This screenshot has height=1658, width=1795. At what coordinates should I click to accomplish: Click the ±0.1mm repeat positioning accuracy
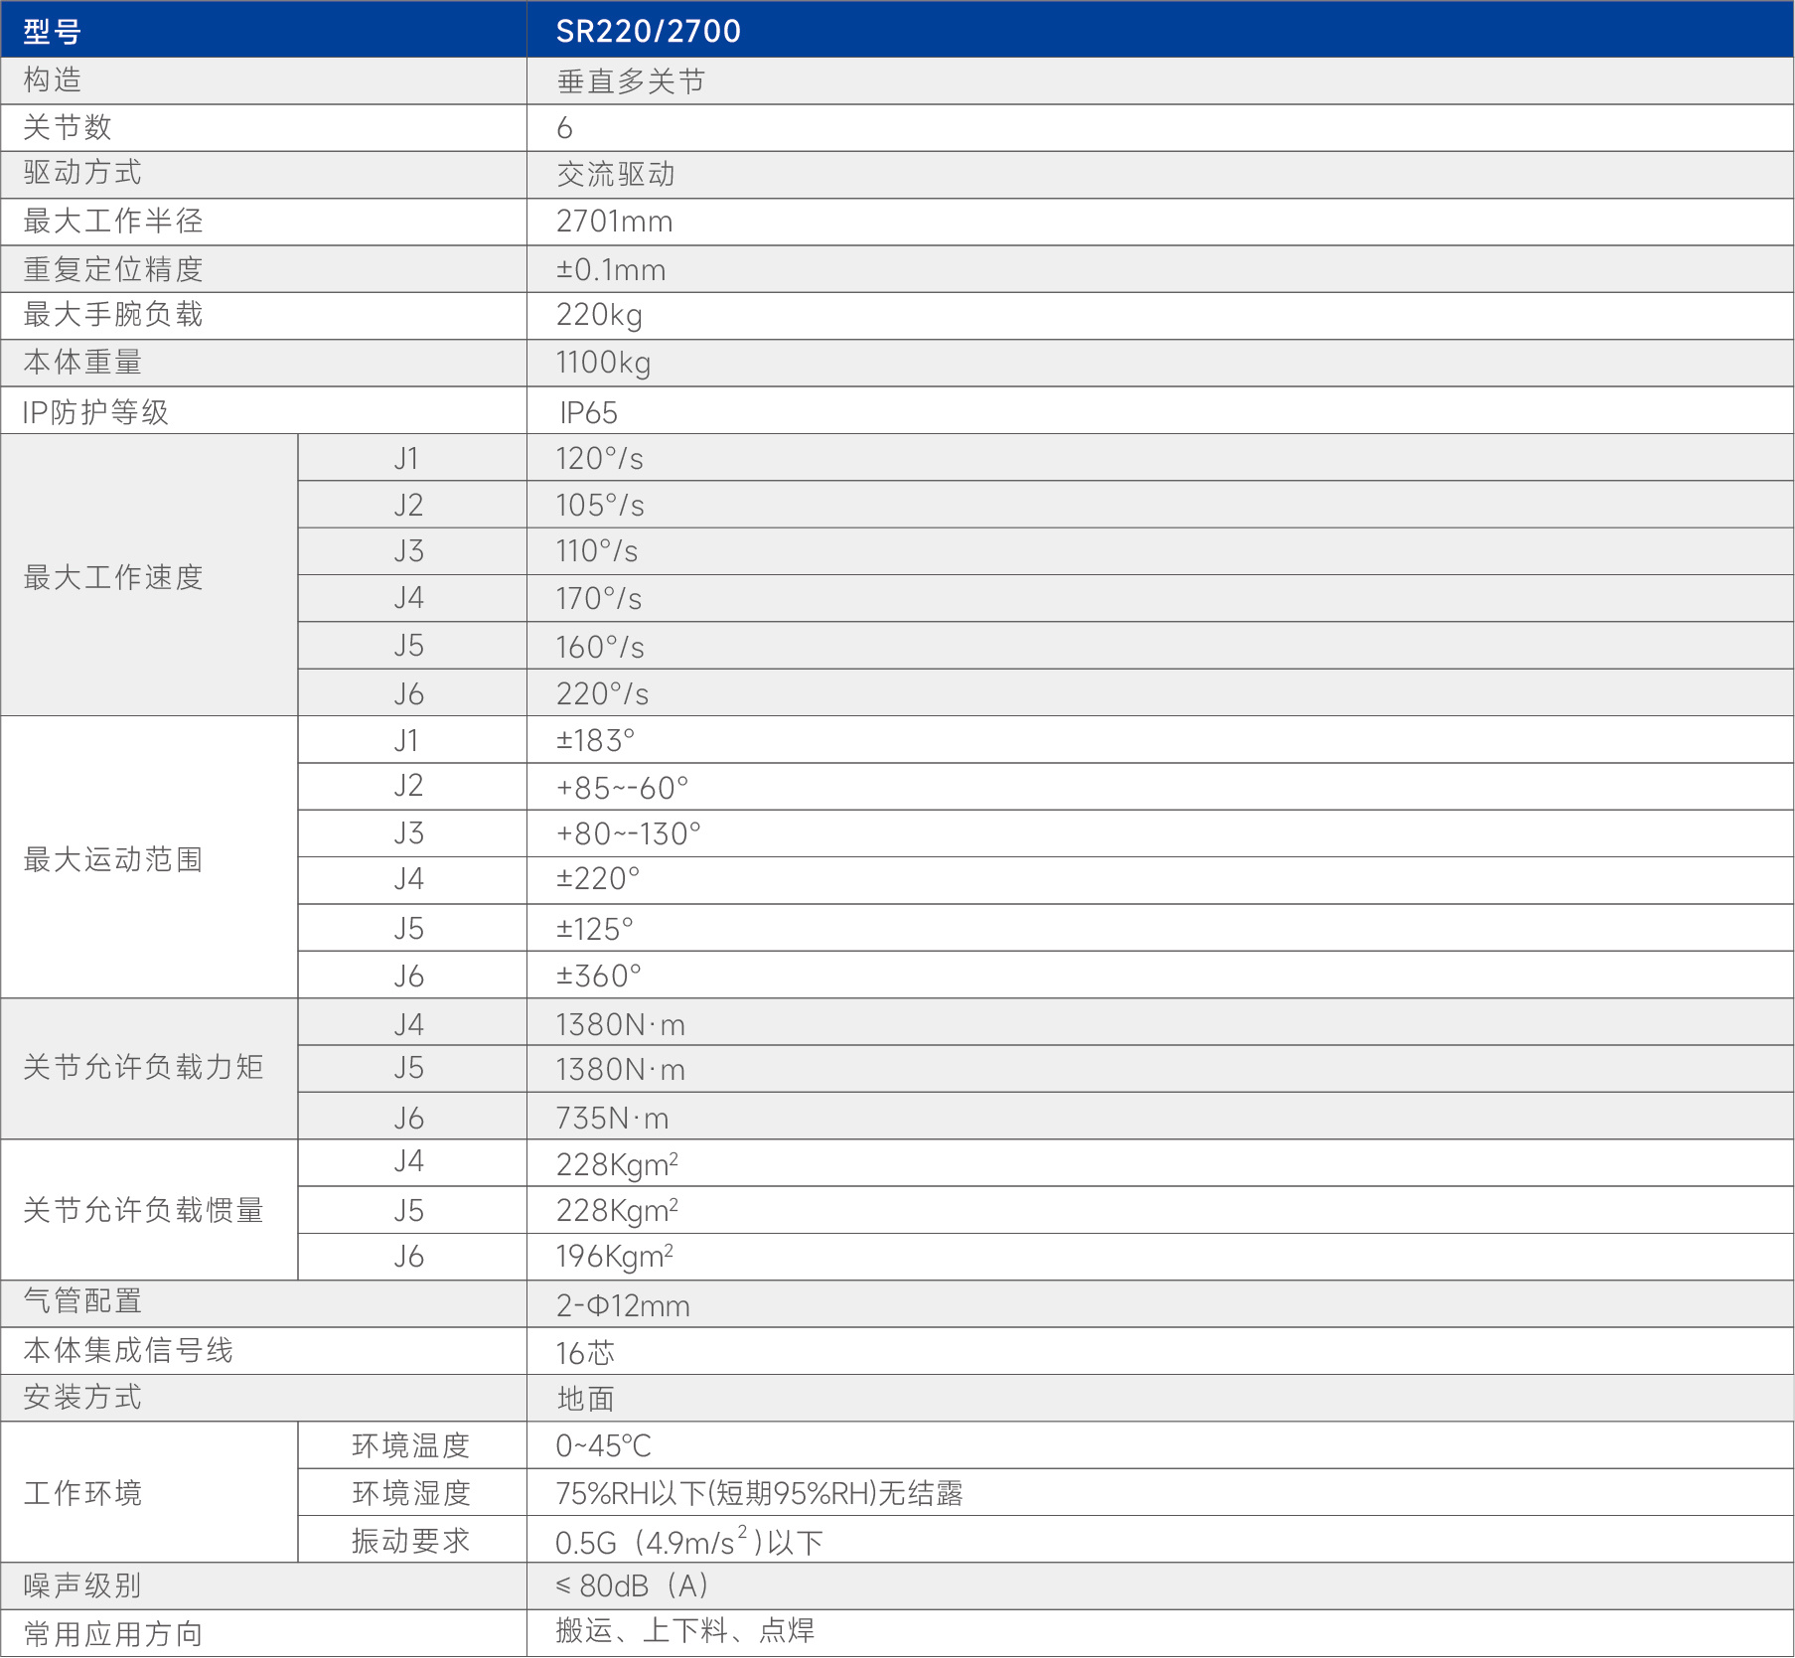pos(610,269)
